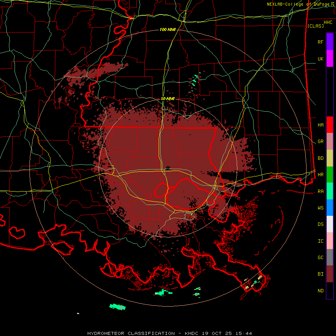Image resolution: width=336 pixels, height=336 pixels.
Task: Click the 100 NMI range ring label
Action: click(168, 29)
